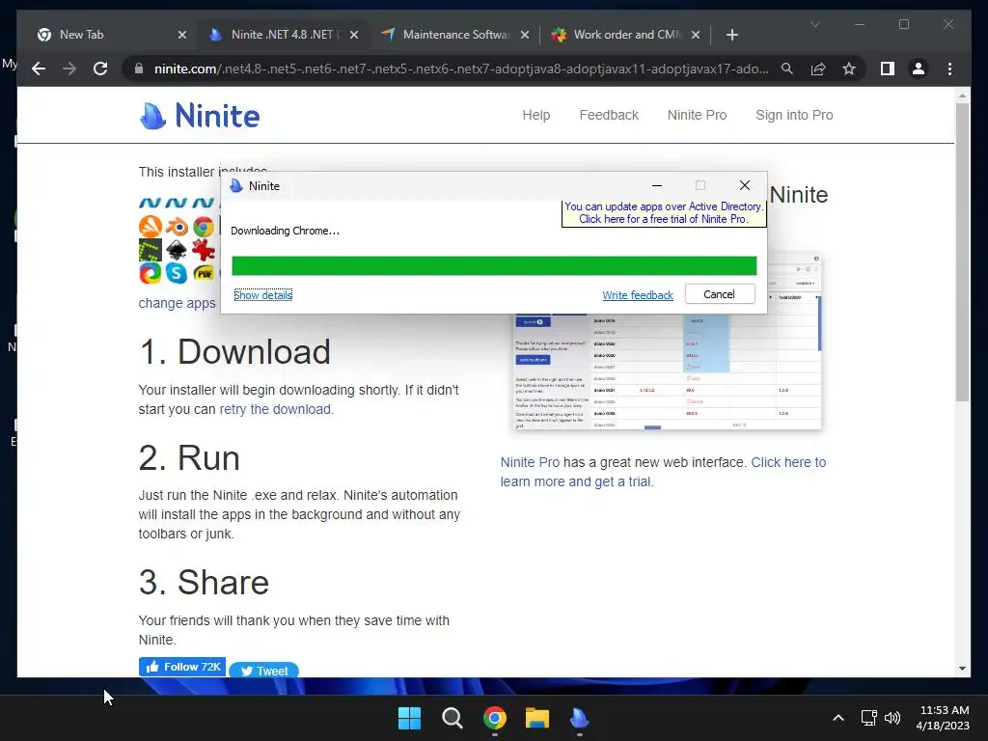Click the first .NET icon in installer list
This screenshot has width=988, height=741.
[x=150, y=203]
